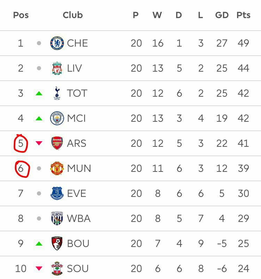Click red down arrow beside Arsenal
The image size is (261, 279).
(x=39, y=143)
